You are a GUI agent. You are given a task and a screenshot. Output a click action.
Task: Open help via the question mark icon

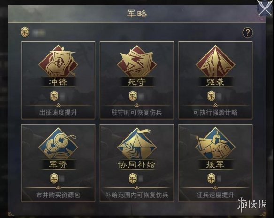(x=247, y=32)
